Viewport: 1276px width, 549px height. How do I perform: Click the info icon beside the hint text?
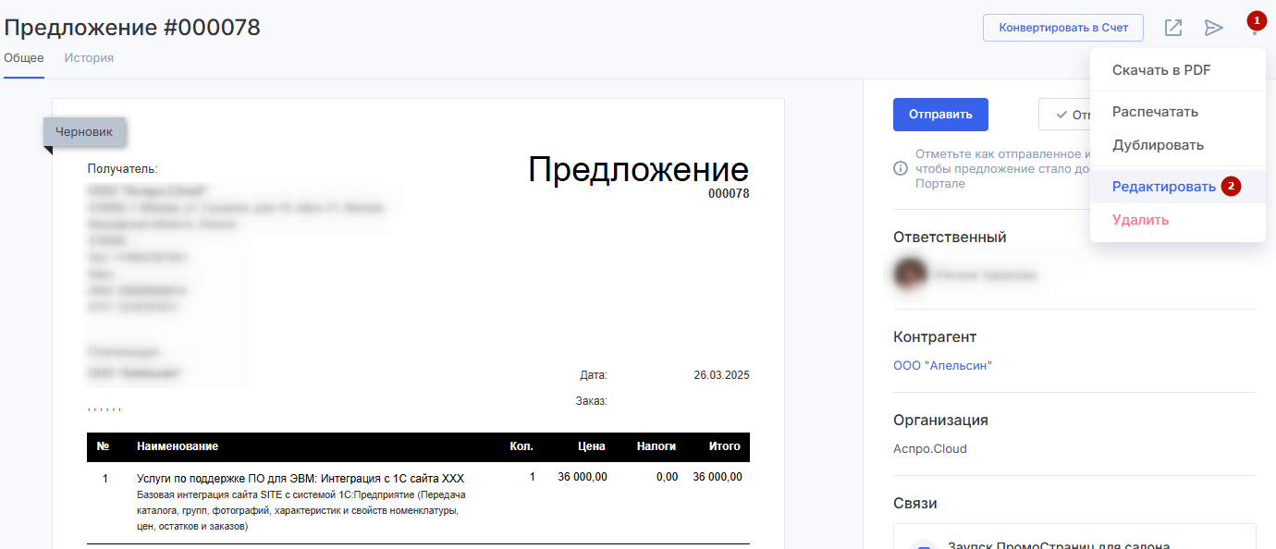(x=900, y=169)
